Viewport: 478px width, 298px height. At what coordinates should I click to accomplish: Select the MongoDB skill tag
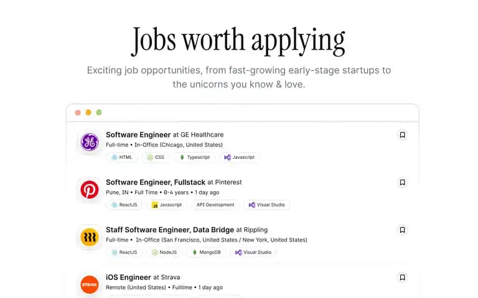pos(207,252)
